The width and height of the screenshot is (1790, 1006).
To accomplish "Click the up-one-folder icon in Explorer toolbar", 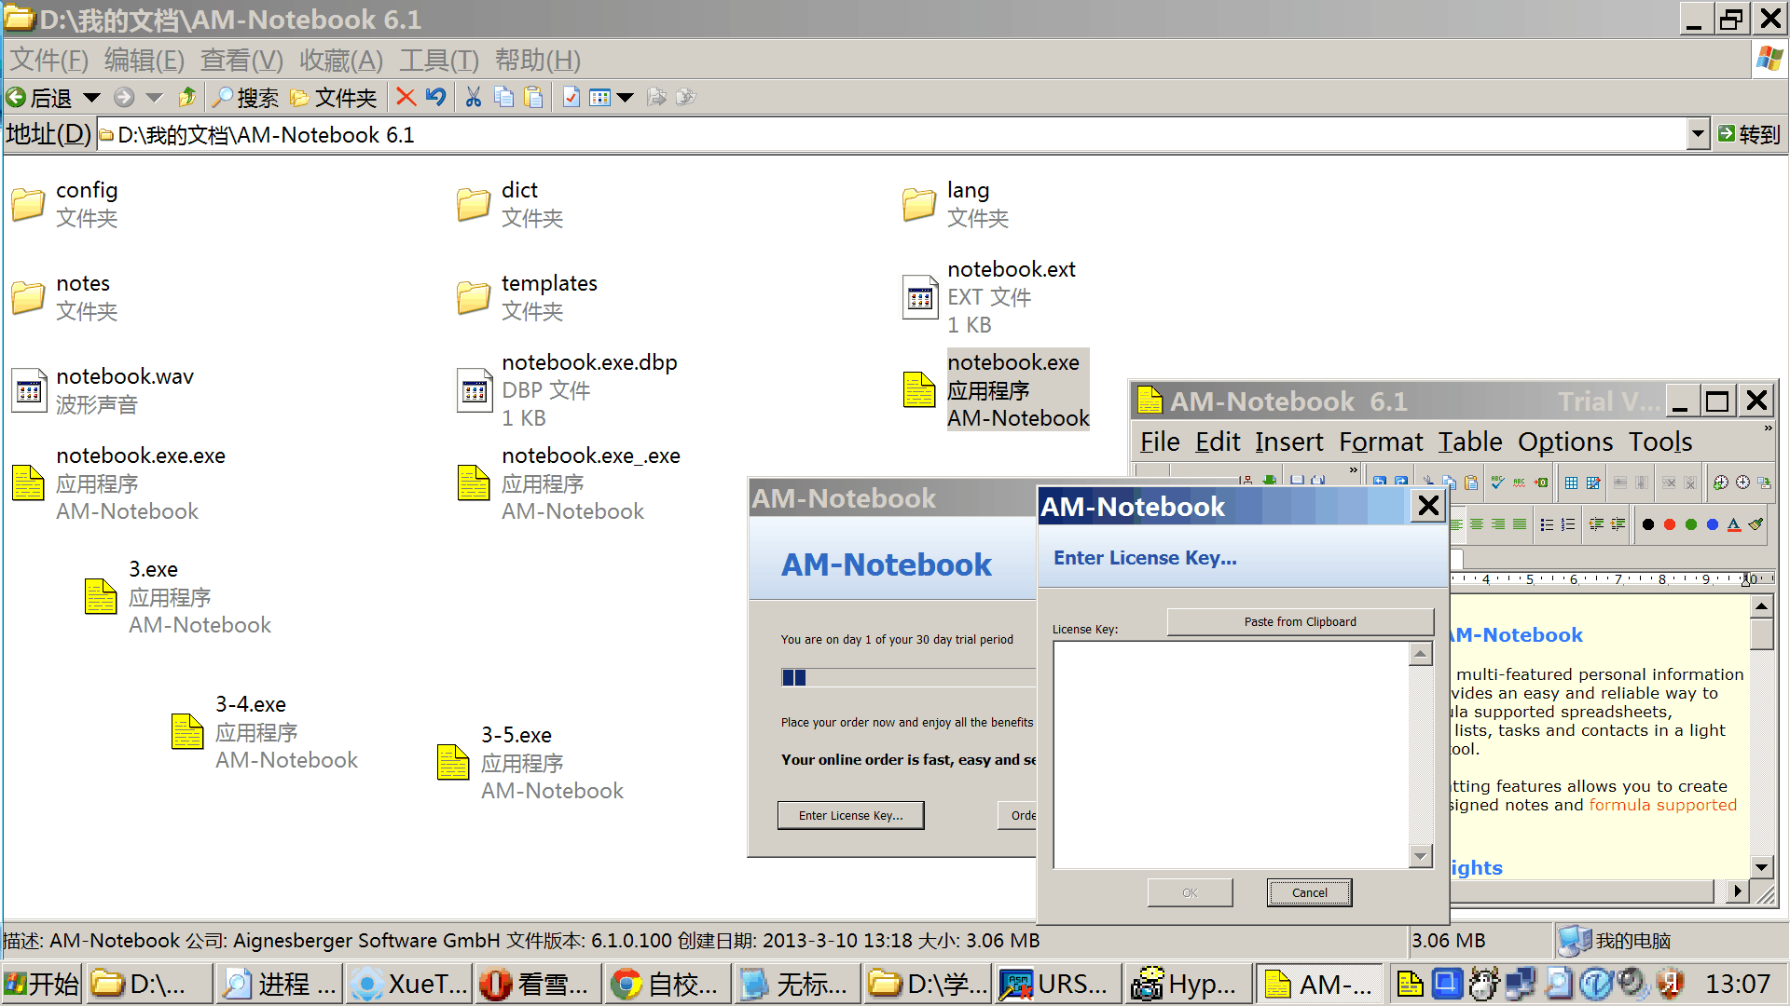I will point(187,97).
